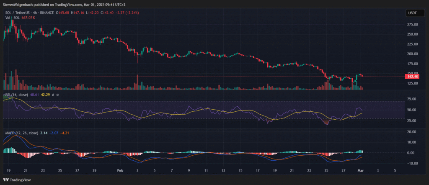
Task: Click the 125.00 price axis label
Action: tap(412, 83)
